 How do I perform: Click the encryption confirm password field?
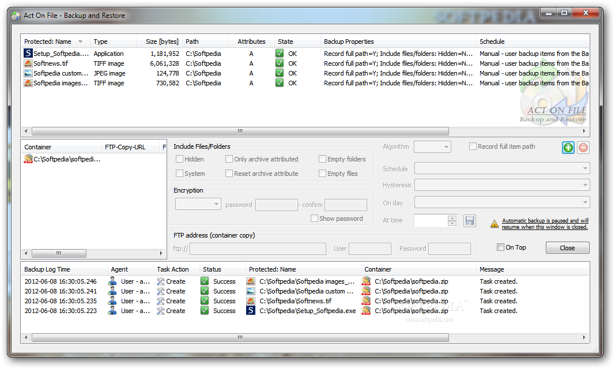coord(346,205)
